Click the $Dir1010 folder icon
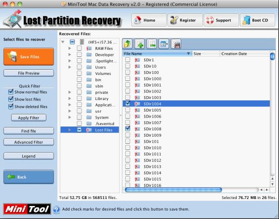This screenshot has width=279, height=219. 137,148
